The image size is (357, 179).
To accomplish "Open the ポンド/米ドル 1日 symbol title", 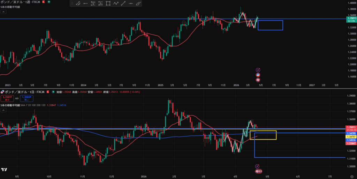I will (x=25, y=92).
